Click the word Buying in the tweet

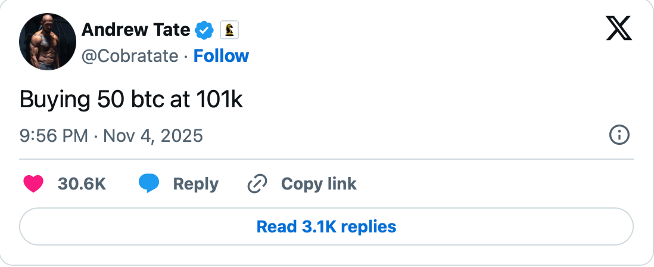click(x=55, y=100)
